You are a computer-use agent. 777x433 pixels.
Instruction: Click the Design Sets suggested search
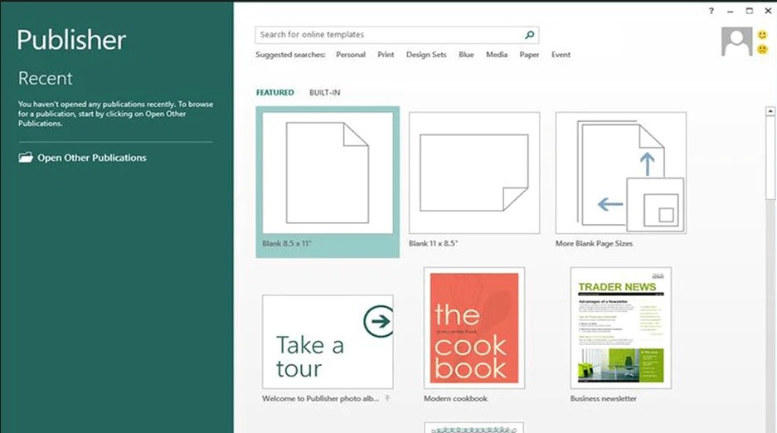pos(426,55)
